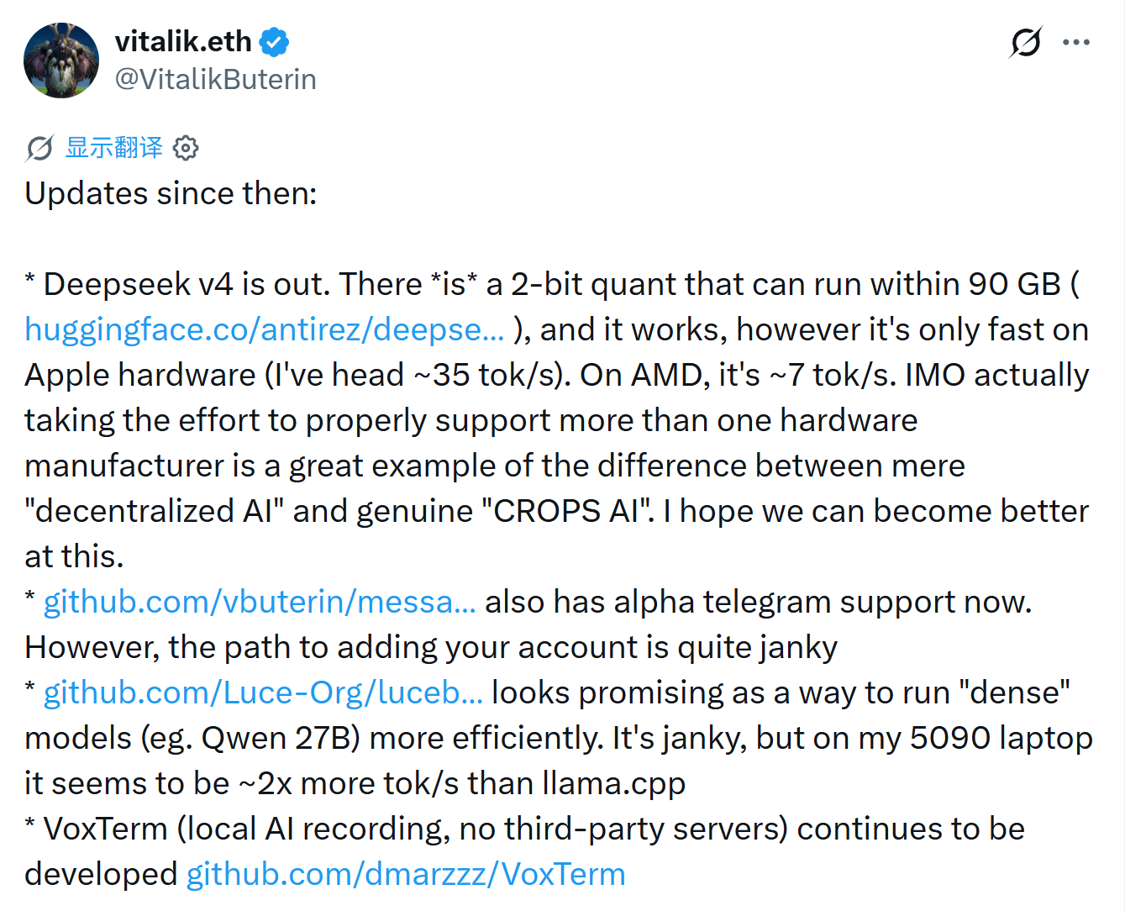Image resolution: width=1125 pixels, height=911 pixels.
Task: Open the github.com/vbuterin/messa… link
Action: click(x=260, y=602)
